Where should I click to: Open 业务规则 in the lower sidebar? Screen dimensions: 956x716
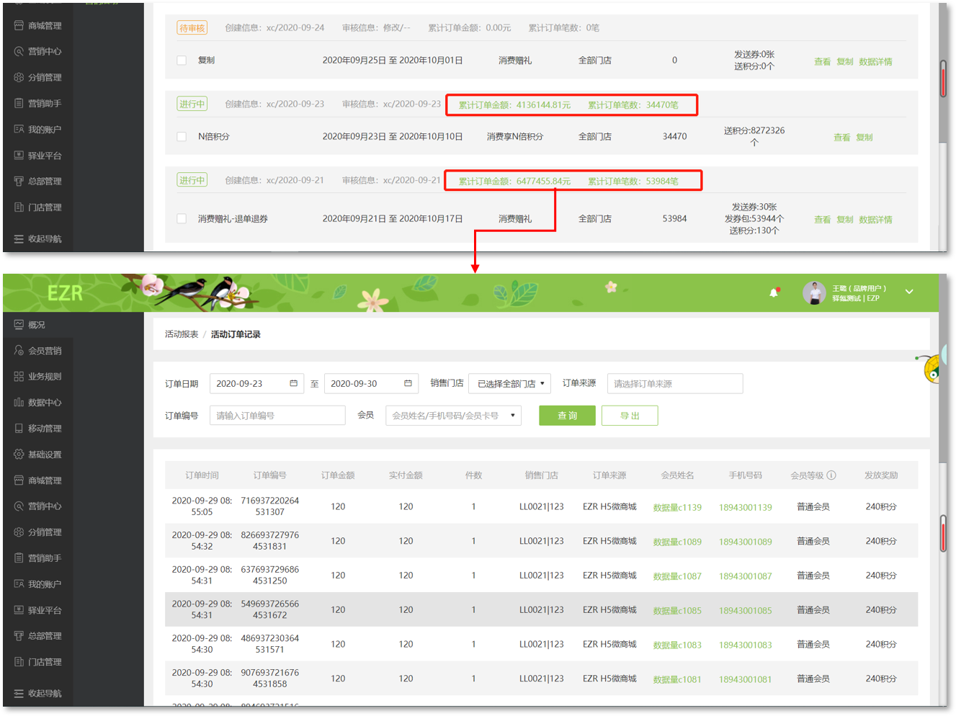click(x=45, y=377)
